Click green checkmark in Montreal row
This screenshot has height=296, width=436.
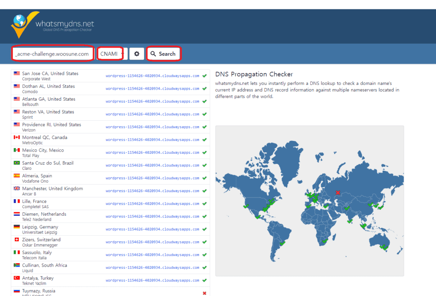[x=204, y=140]
